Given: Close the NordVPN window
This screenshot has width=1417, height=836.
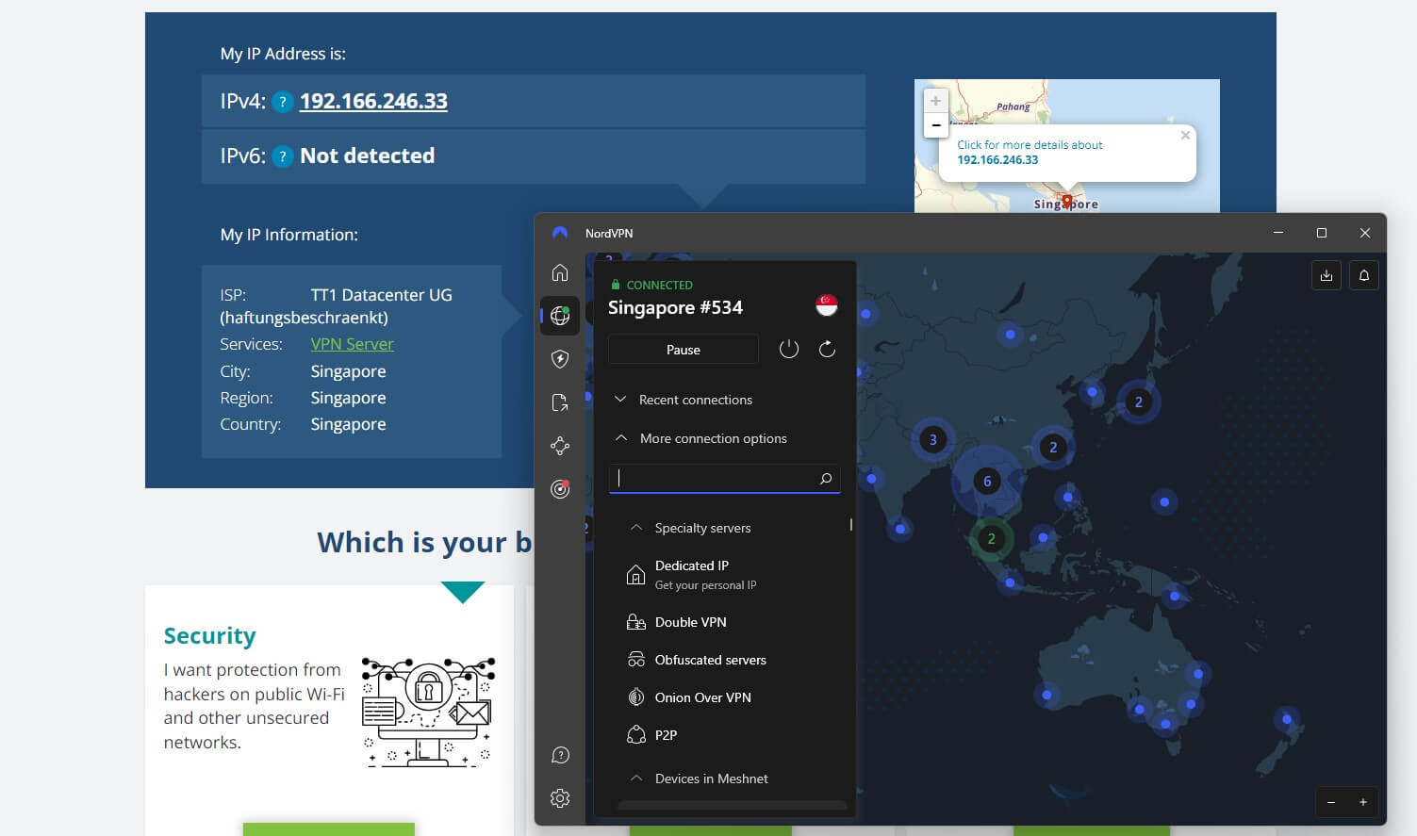Looking at the screenshot, I should [1365, 233].
